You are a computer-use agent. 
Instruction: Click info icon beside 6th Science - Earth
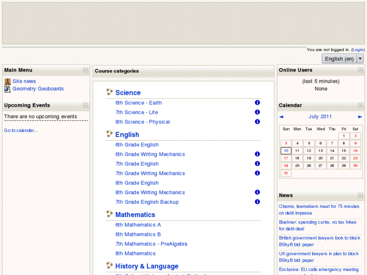pos(257,103)
